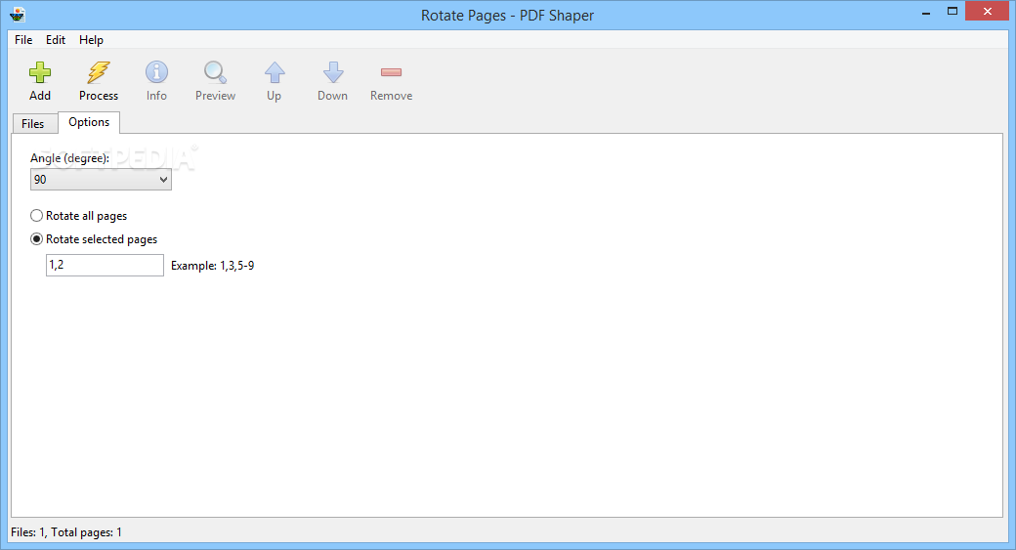
Task: Click the red Remove minus icon
Action: pos(392,72)
